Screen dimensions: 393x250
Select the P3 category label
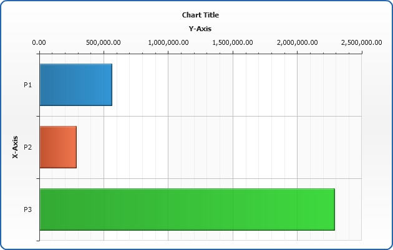[27, 209]
